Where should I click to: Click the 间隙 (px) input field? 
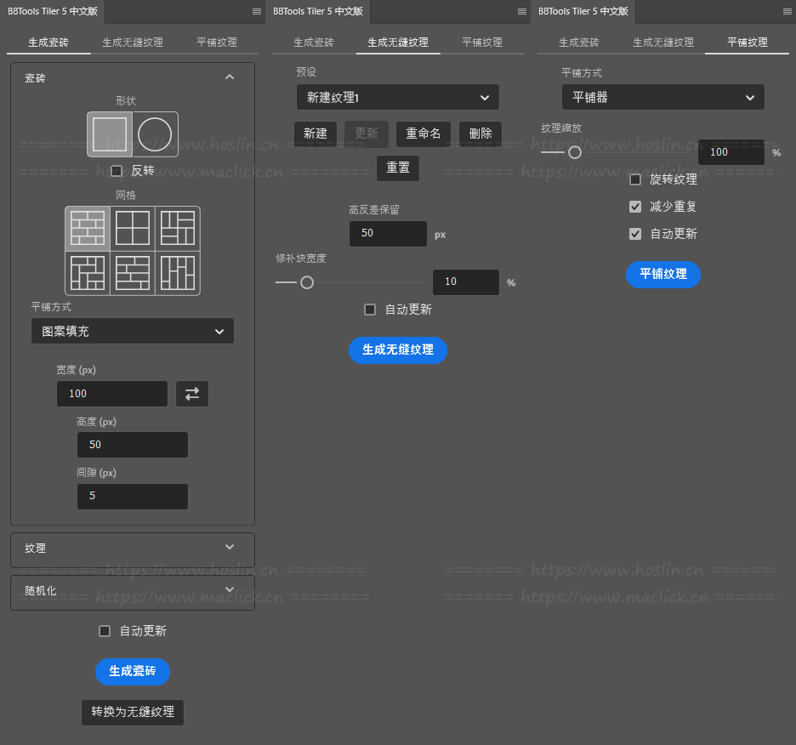pyautogui.click(x=133, y=496)
